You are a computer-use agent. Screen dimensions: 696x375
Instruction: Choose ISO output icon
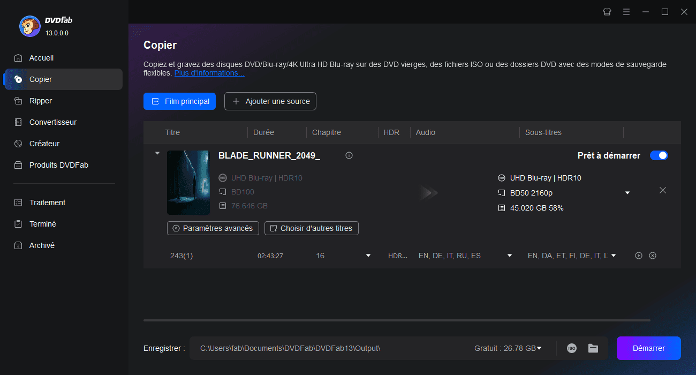point(572,348)
